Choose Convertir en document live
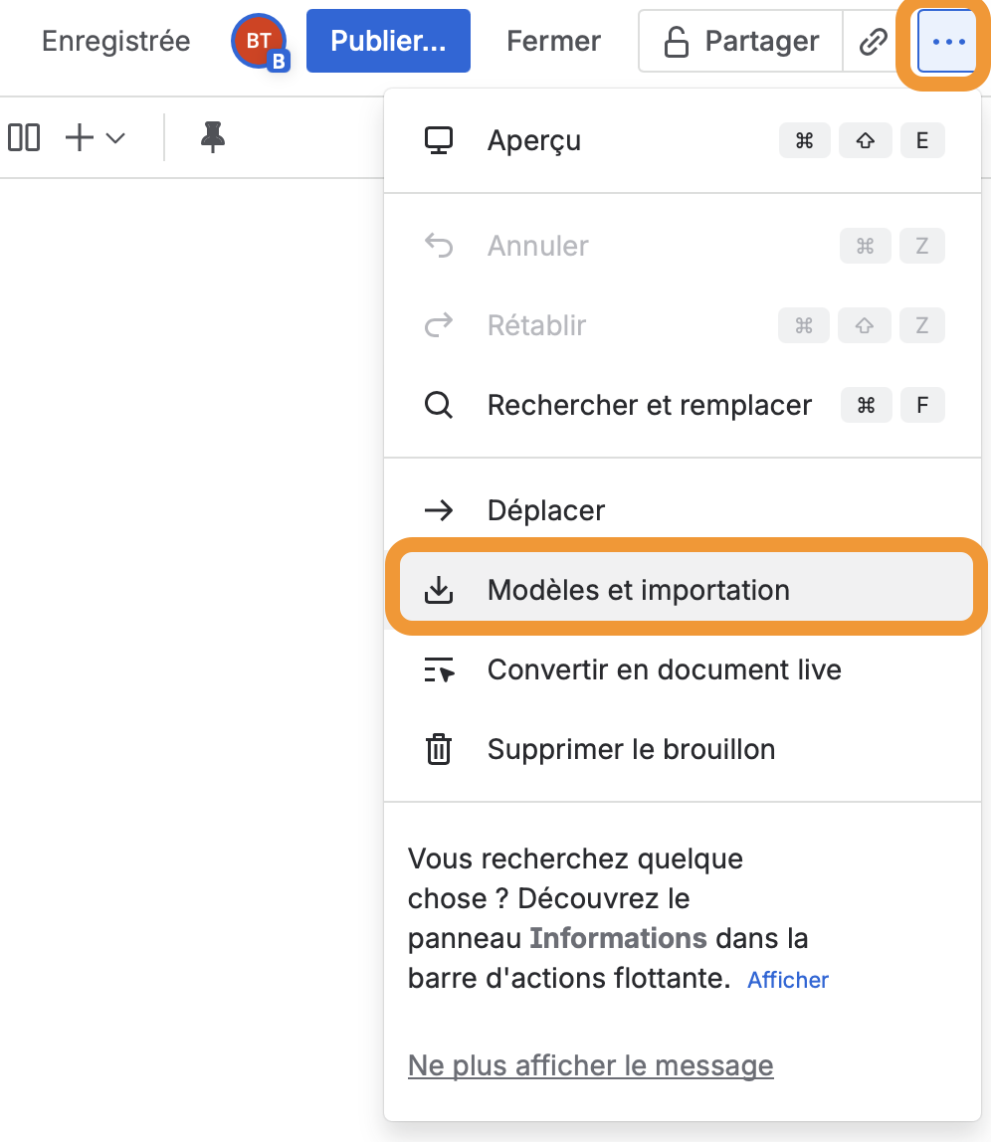Image resolution: width=991 pixels, height=1142 pixels. [664, 669]
